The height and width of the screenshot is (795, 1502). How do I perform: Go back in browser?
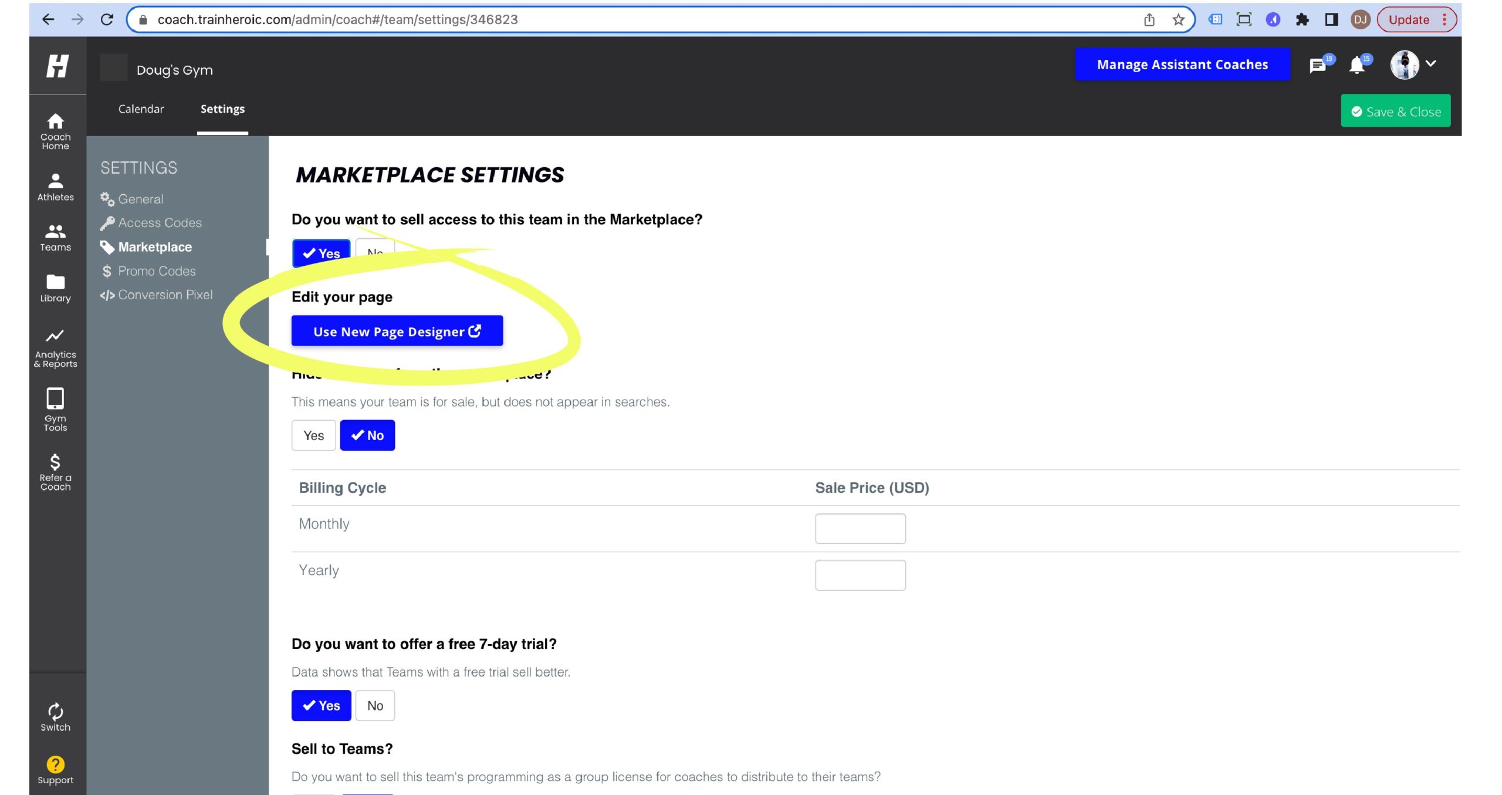(48, 19)
